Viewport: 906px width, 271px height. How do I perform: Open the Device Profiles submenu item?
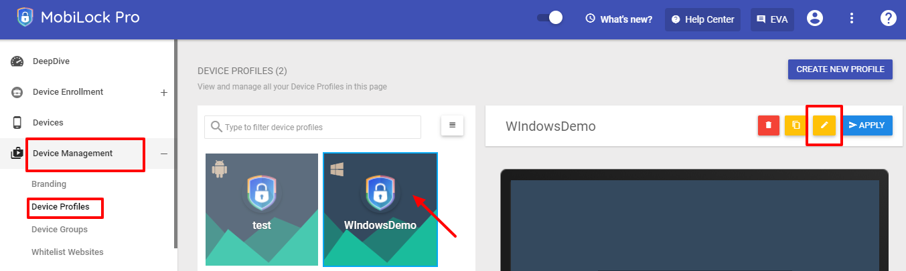(60, 207)
